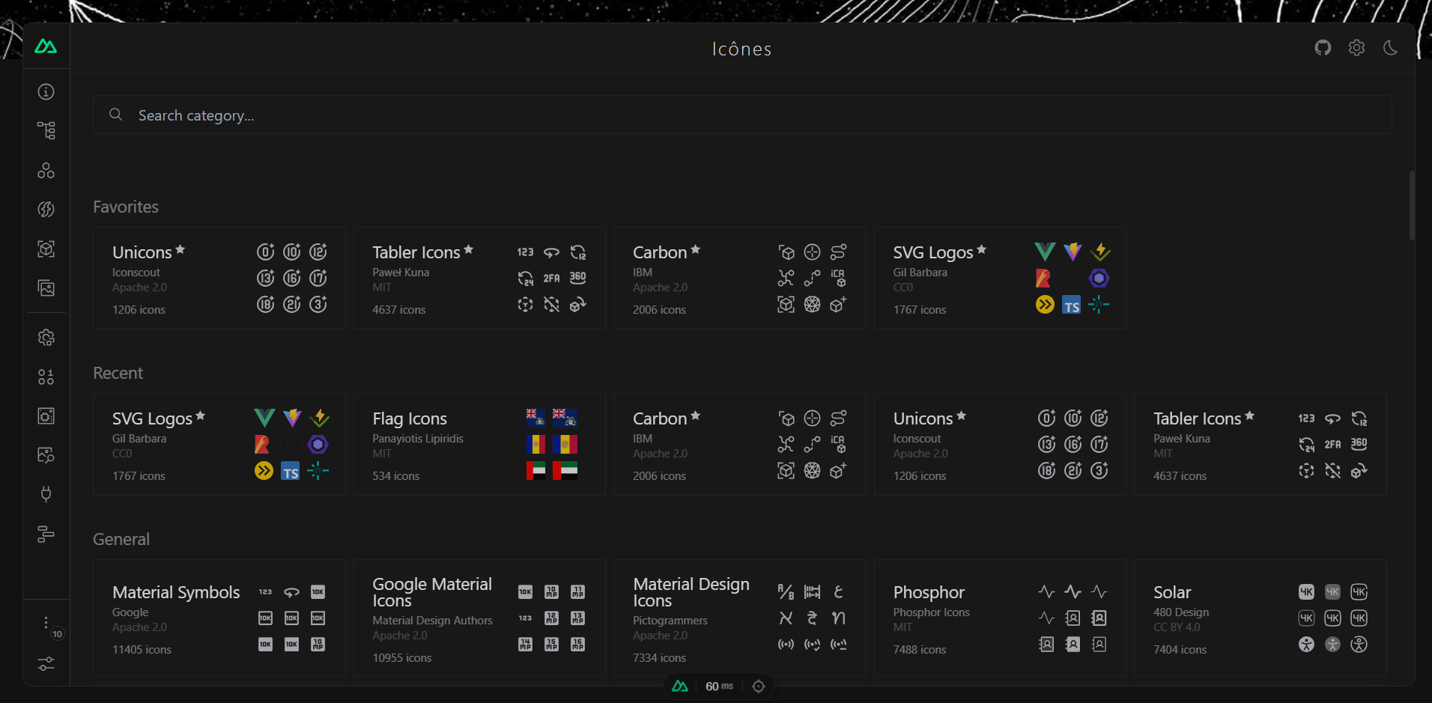The height and width of the screenshot is (703, 1432).
Task: Click the star next to Favorites Unicons title
Action: click(180, 249)
